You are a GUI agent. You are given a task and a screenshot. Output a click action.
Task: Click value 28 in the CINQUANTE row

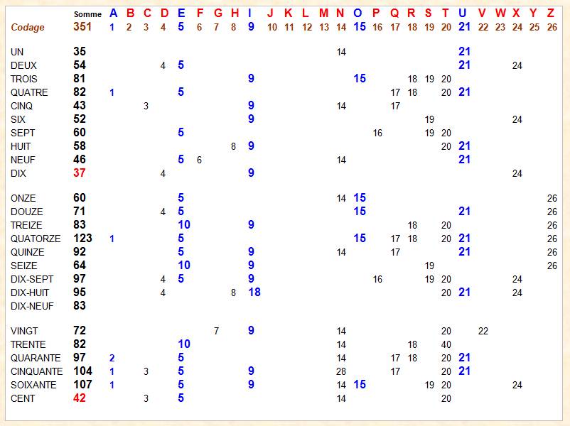coord(341,371)
